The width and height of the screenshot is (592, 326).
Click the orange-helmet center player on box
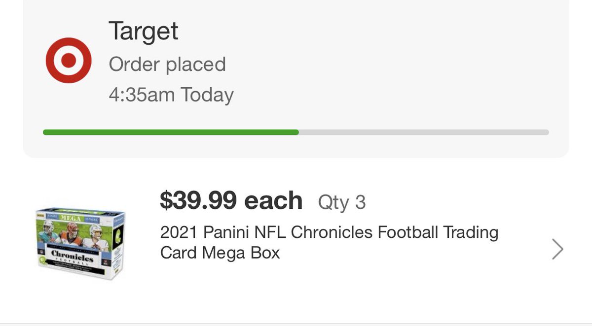click(x=73, y=231)
